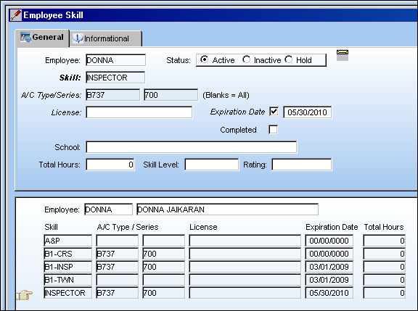Click the License cell in A&P row
The height and width of the screenshot is (311, 418).
(x=245, y=241)
